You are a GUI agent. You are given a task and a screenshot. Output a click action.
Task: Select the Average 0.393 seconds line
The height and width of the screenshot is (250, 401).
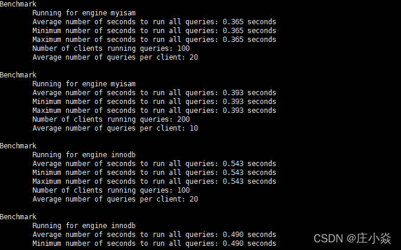coord(154,93)
